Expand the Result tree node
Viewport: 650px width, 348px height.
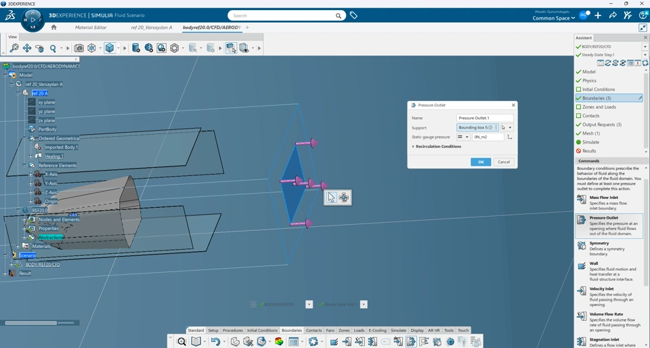[5, 274]
